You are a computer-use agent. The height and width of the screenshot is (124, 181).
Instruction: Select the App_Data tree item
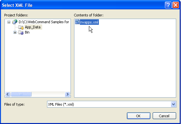[x=33, y=27]
